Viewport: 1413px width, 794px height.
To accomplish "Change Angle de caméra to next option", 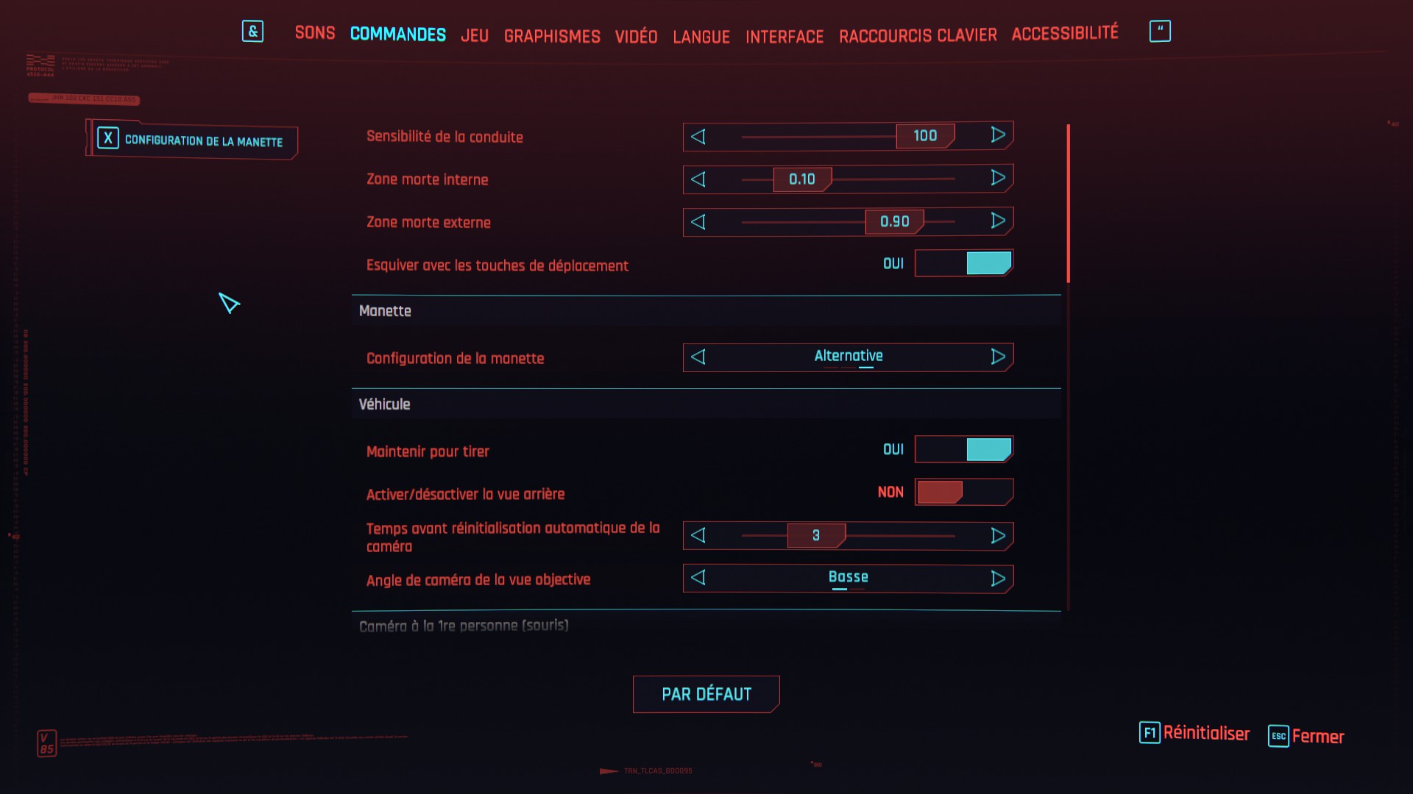I will click(x=997, y=579).
